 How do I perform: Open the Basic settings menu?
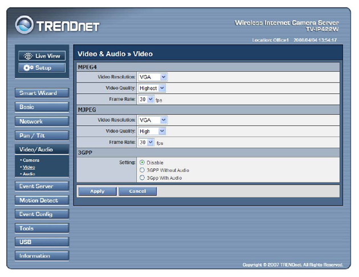[x=42, y=107]
